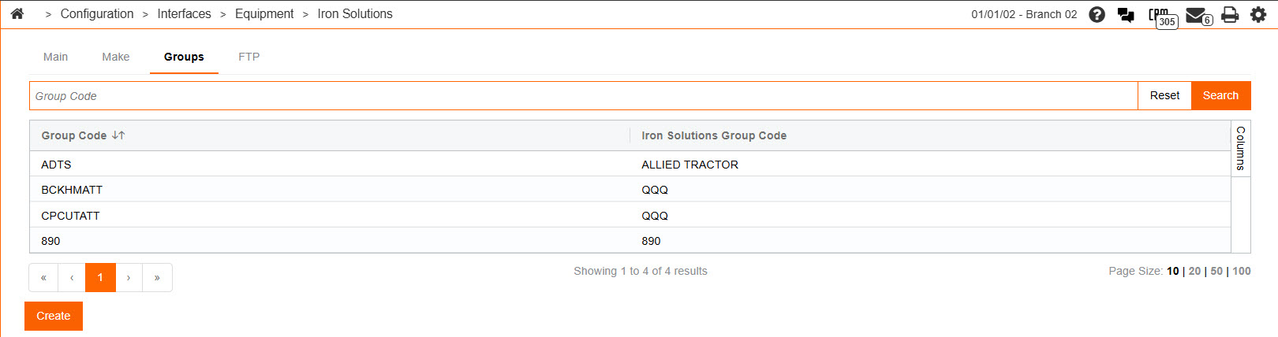
Task: Open the FTP tab
Action: [x=248, y=57]
